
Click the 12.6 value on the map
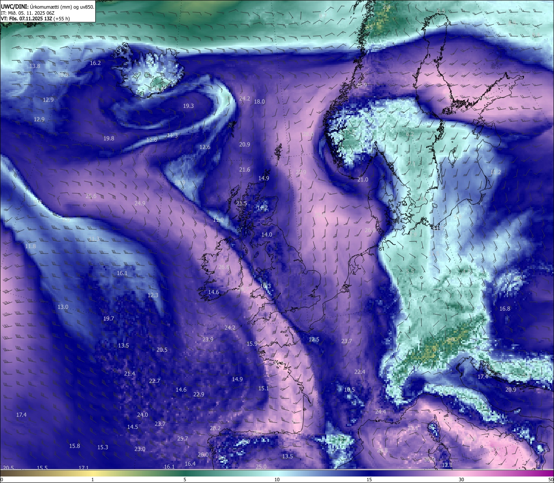(205, 147)
